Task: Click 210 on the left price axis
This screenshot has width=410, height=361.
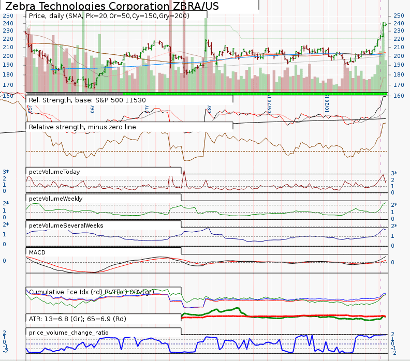Action: pyautogui.click(x=8, y=47)
